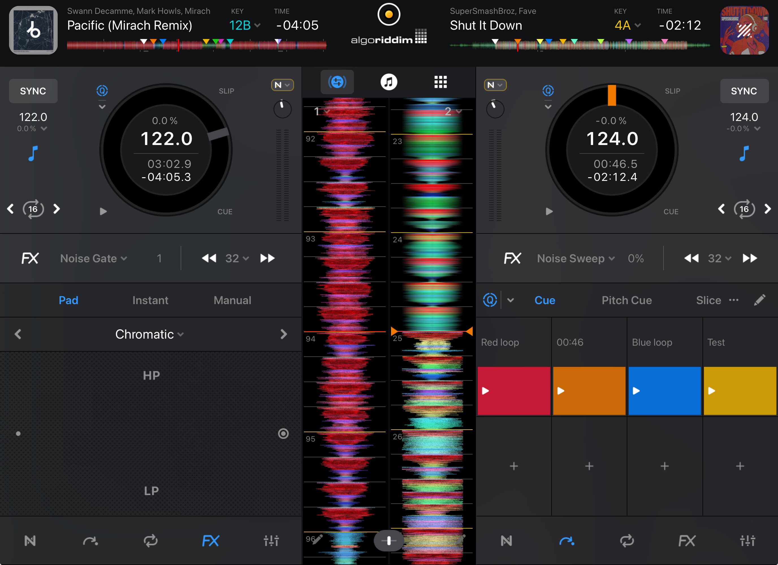Select the blue crossfader sync icon

tap(337, 82)
